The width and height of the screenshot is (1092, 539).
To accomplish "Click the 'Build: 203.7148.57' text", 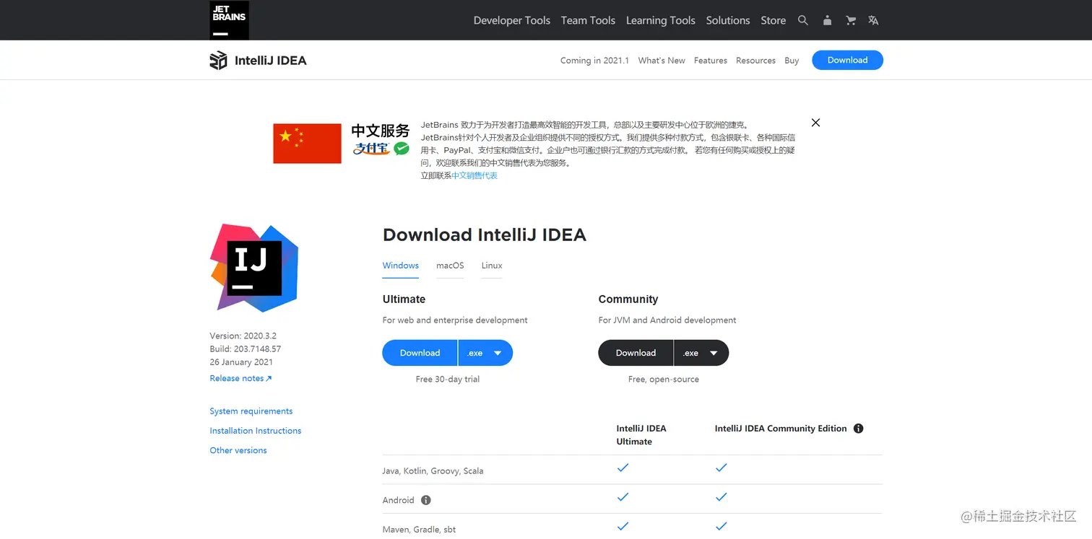I will pos(245,349).
